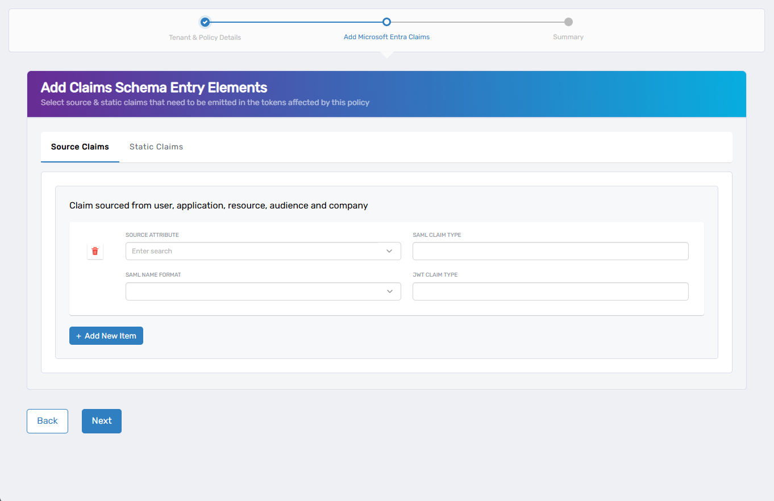Click the SAML Claim Type field
The image size is (774, 501).
pyautogui.click(x=550, y=251)
